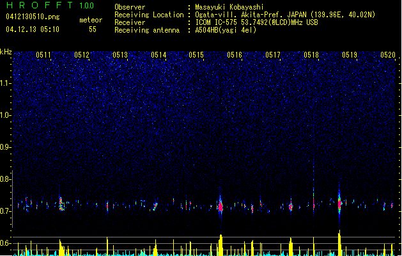Click the 'Observer' label
The height and width of the screenshot is (256, 402).
[x=130, y=7]
